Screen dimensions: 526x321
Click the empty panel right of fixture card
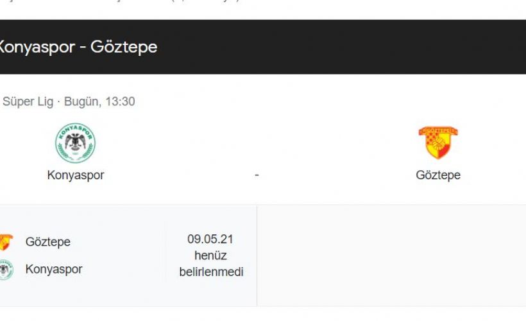(x=391, y=256)
